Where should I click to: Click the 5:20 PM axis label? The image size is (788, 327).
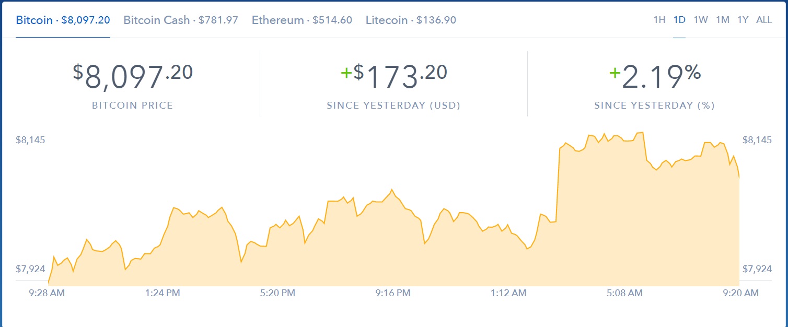(277, 293)
